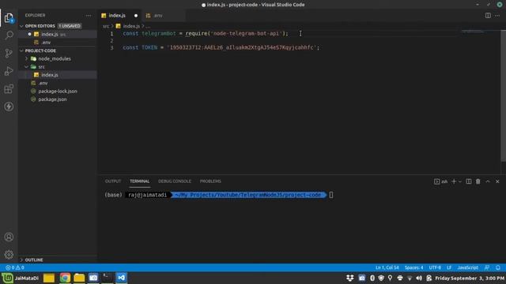The height and width of the screenshot is (284, 506).
Task: Open package-lock.json file
Action: 58,92
